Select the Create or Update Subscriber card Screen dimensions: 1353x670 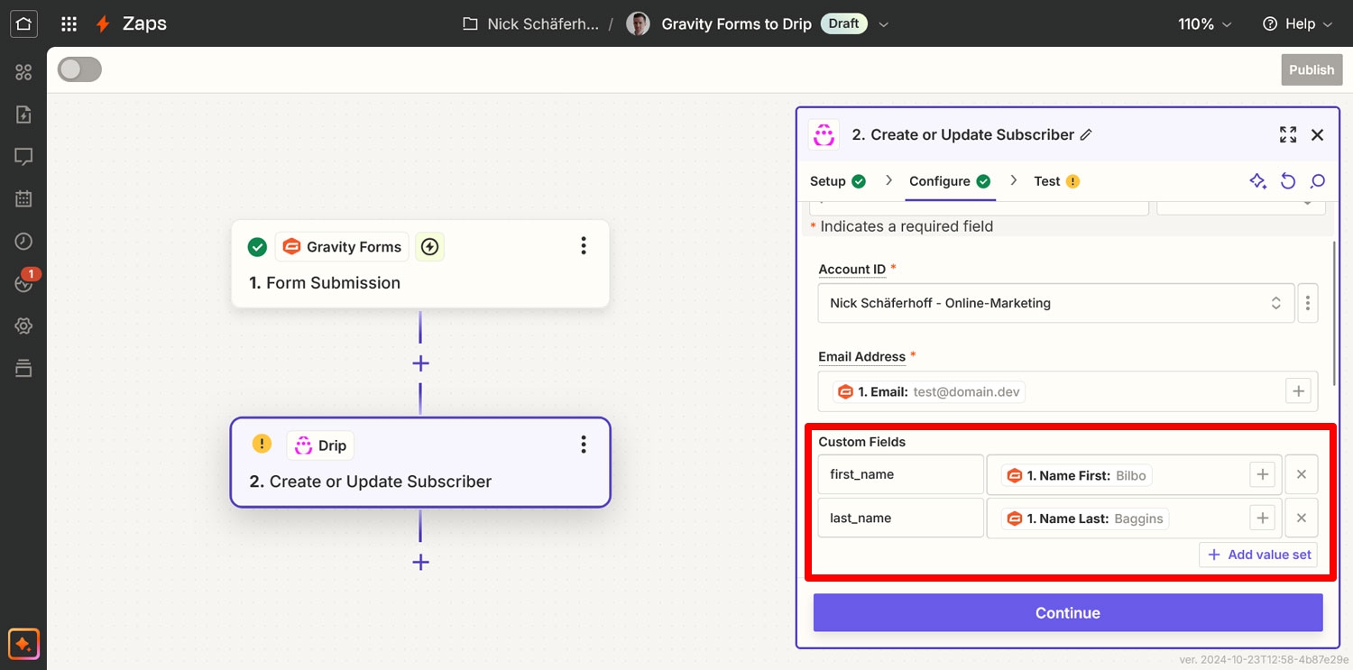pyautogui.click(x=420, y=462)
